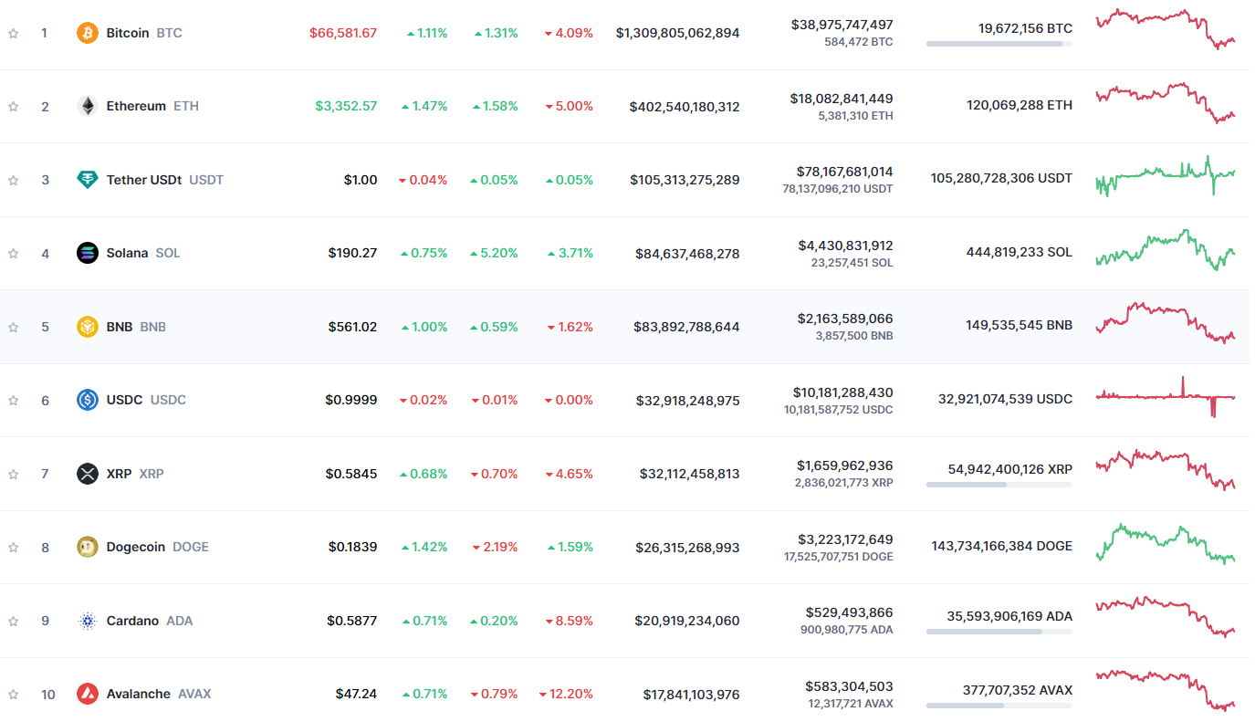This screenshot has width=1255, height=722.
Task: Click the Solana logo icon
Action: click(x=88, y=253)
